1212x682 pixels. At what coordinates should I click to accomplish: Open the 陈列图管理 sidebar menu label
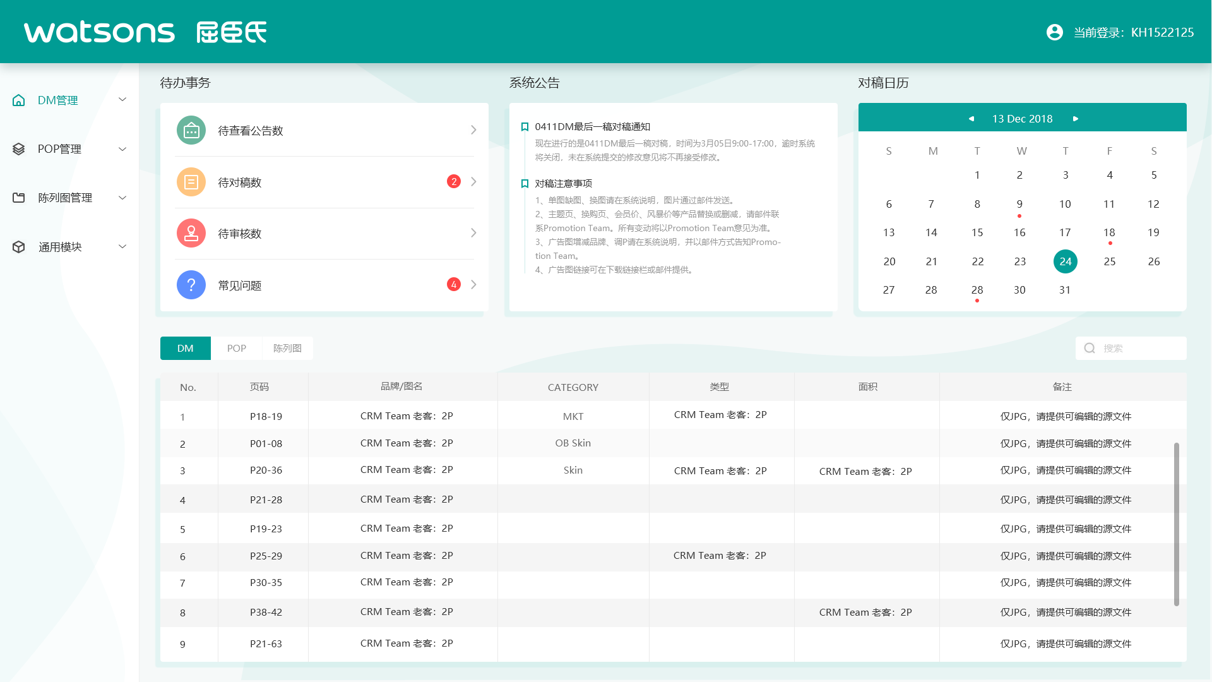(65, 198)
